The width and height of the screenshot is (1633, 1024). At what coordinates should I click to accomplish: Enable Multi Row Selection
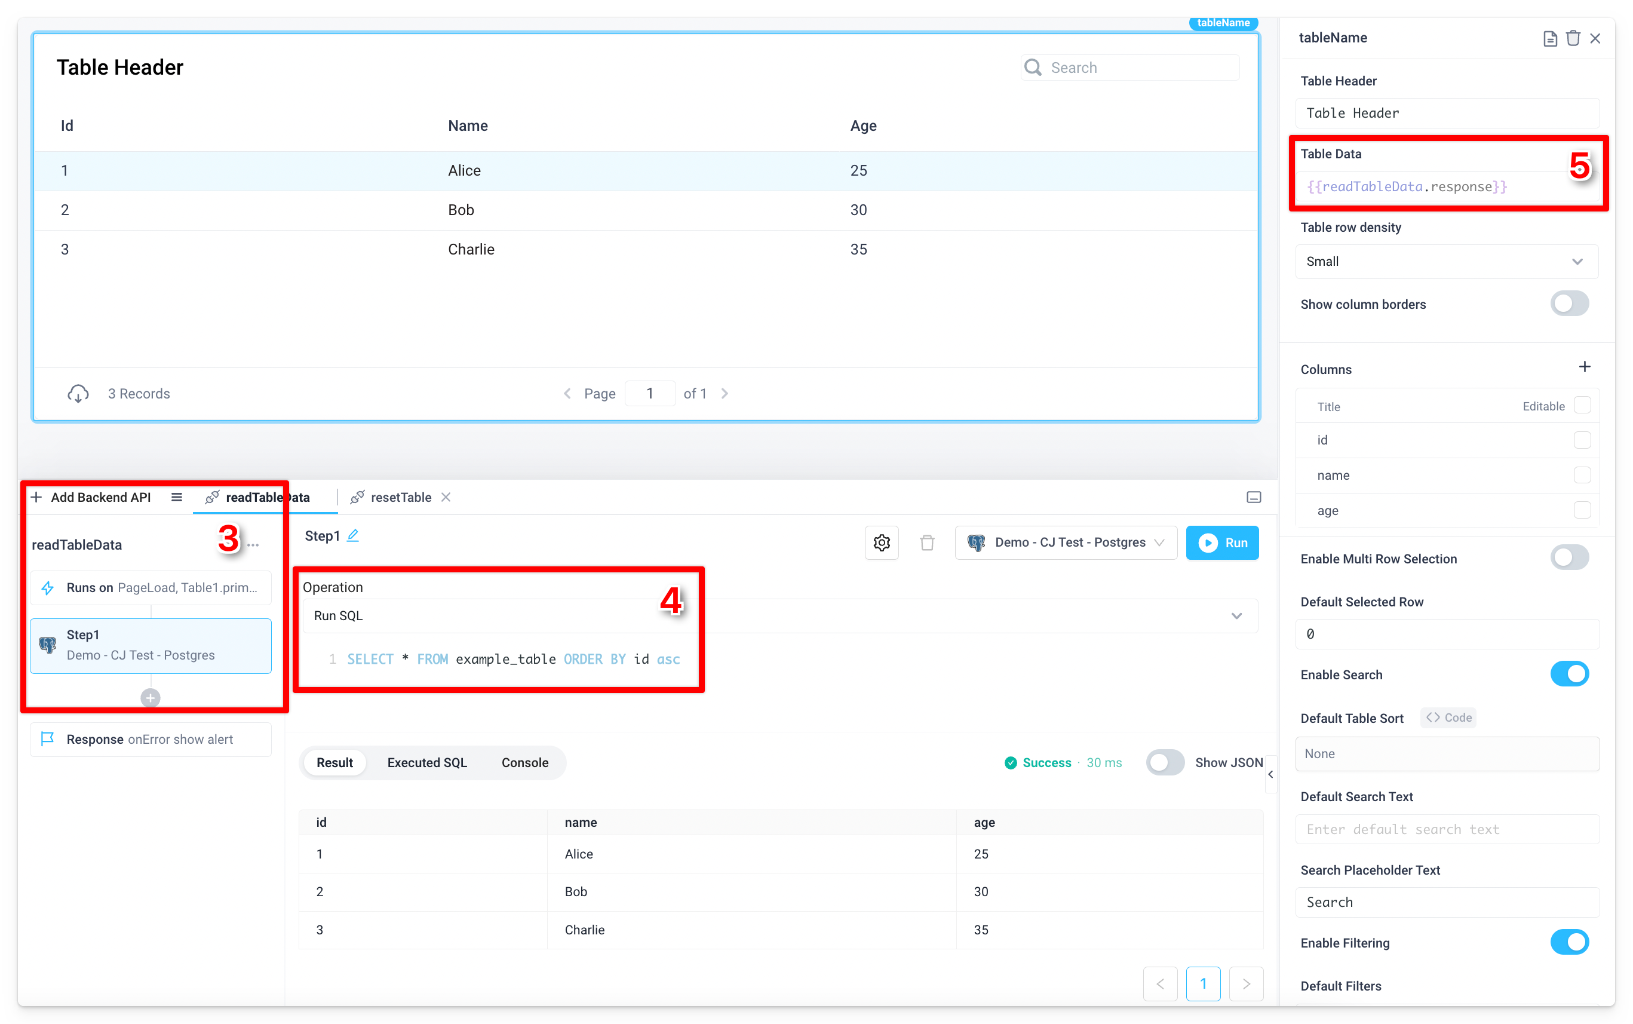click(x=1569, y=557)
